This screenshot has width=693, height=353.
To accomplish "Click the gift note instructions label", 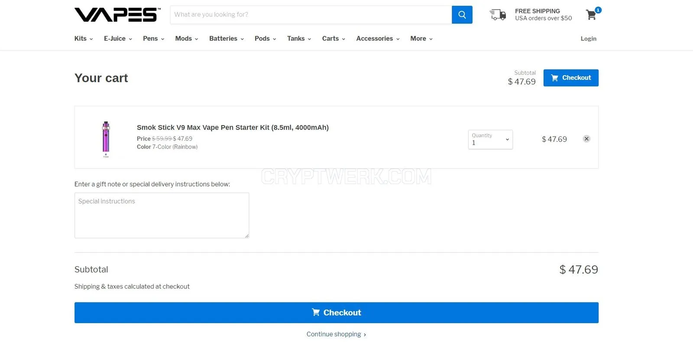I will (x=152, y=184).
